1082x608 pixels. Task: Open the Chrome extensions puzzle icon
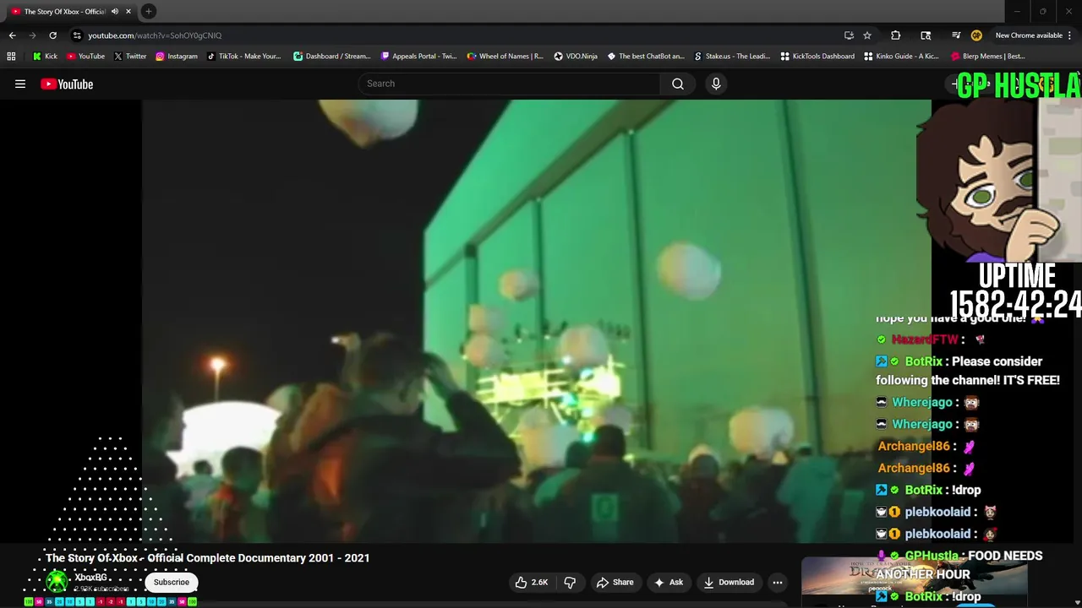895,35
